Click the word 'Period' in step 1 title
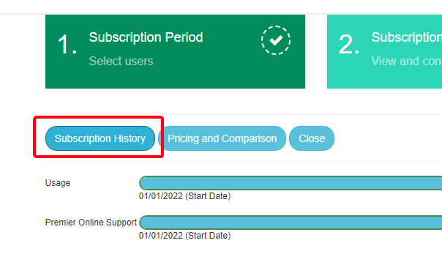Viewport: 442px width, 265px height. pyautogui.click(x=184, y=37)
